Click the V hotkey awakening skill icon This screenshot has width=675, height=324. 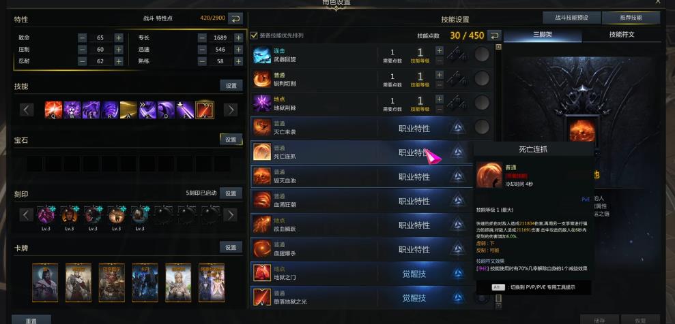205,110
